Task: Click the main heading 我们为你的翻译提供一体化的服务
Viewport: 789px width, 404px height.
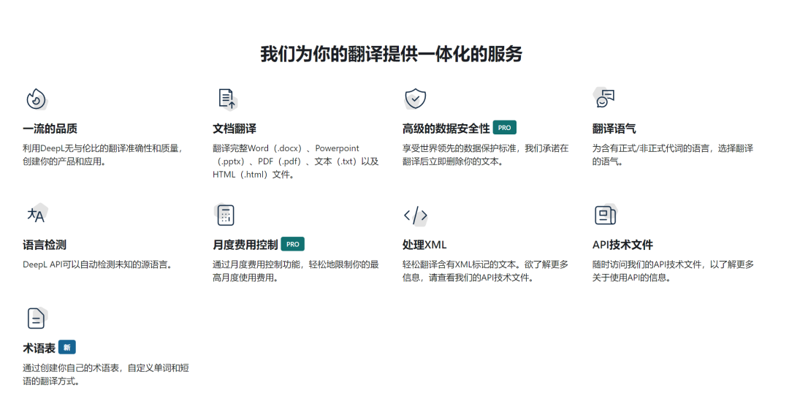Action: (391, 54)
